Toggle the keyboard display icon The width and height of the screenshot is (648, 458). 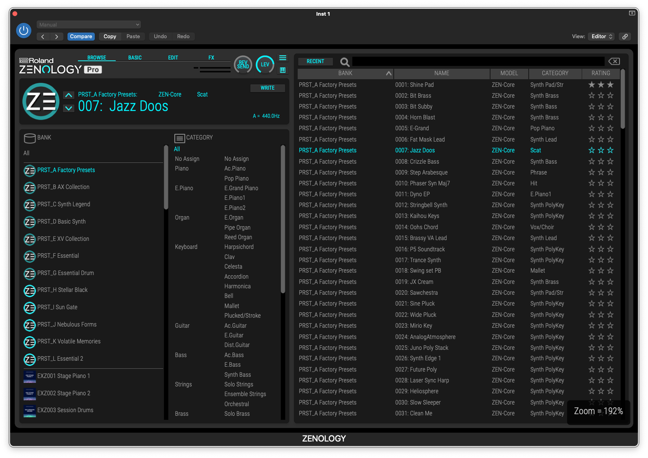click(283, 70)
